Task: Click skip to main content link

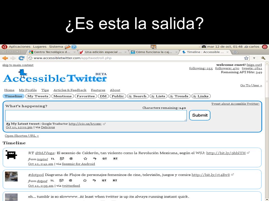Action: pos(18,65)
